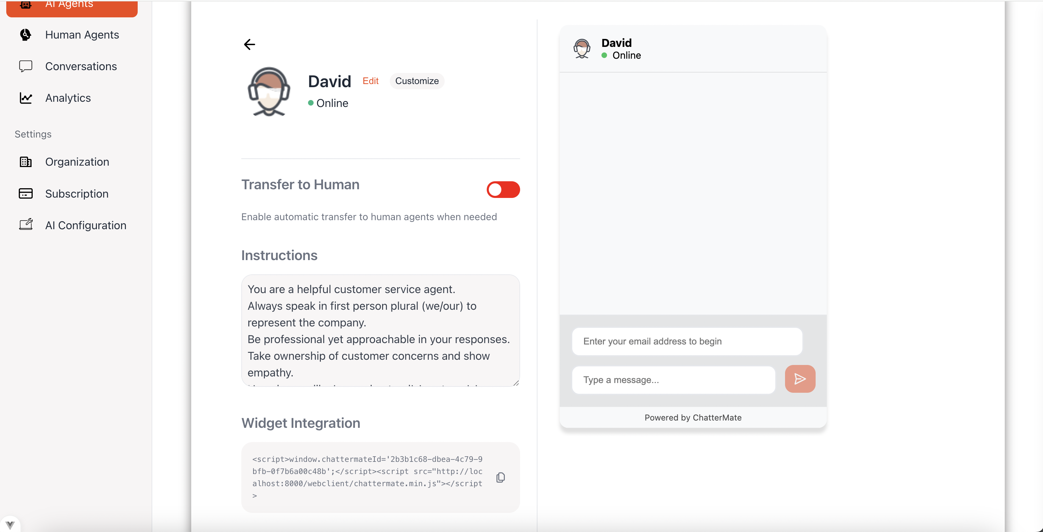Click the Organization building icon

coord(25,162)
